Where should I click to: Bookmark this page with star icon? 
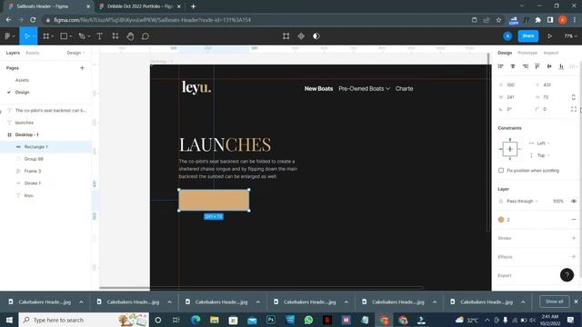pos(498,20)
